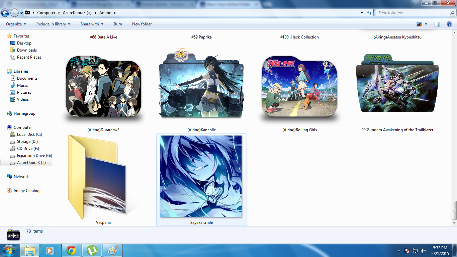Click the #68 Date A Live label
This screenshot has height=257, width=457.
[x=103, y=37]
